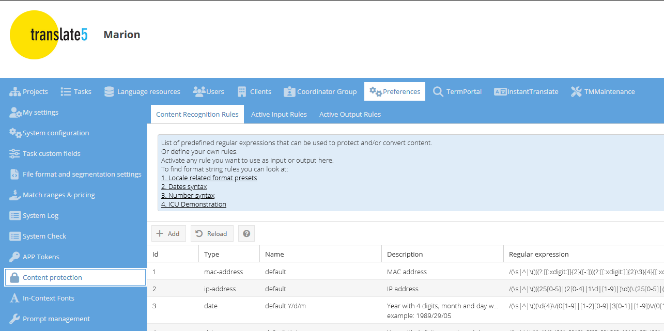Open Coordinator Group section
This screenshot has height=331, width=664.
(x=320, y=91)
